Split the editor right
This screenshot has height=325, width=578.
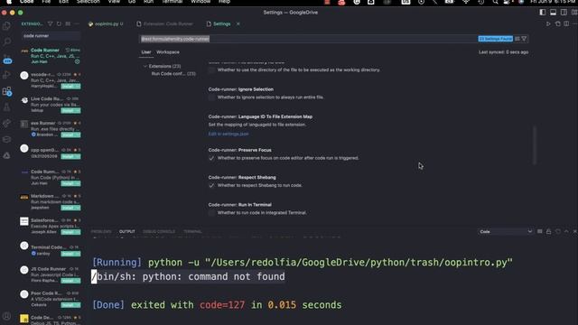click(x=566, y=24)
